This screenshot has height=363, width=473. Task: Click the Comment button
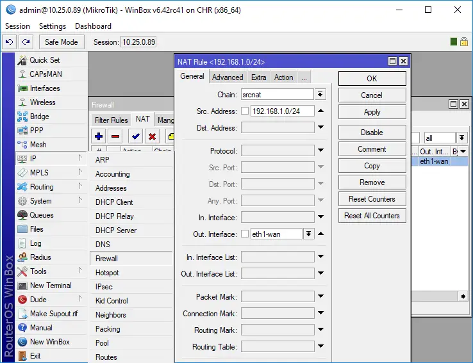pos(372,149)
